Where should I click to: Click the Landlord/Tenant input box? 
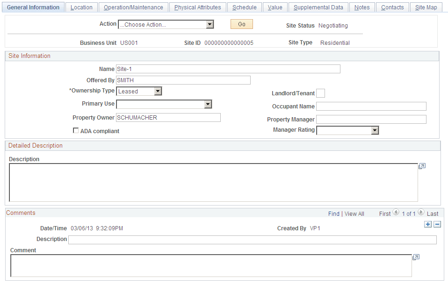coord(321,93)
